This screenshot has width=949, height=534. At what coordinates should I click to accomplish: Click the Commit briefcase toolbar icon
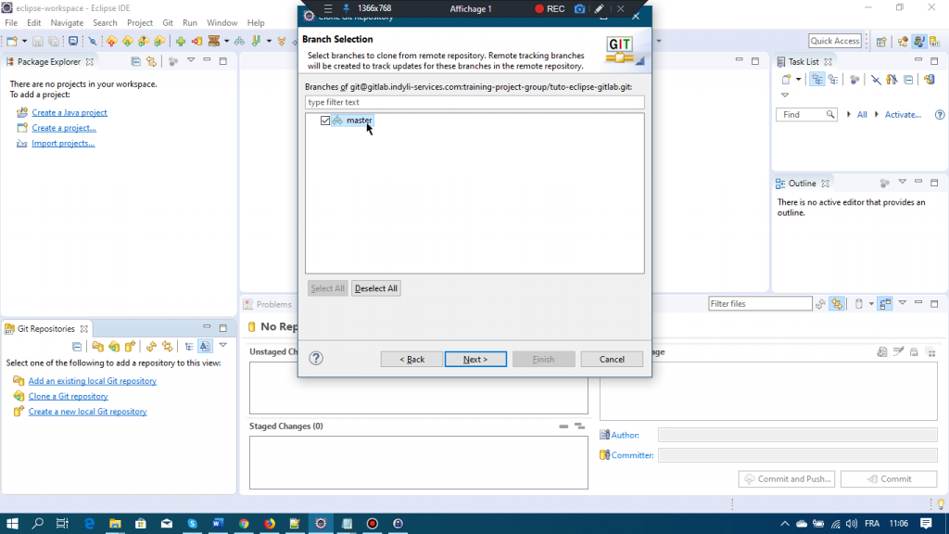[214, 41]
